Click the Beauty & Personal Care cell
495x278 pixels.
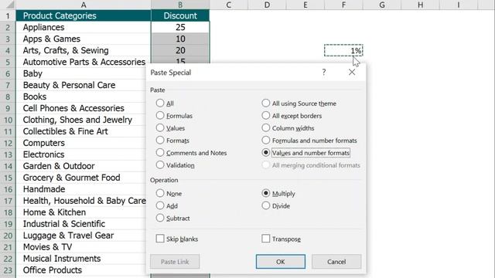tap(81, 85)
